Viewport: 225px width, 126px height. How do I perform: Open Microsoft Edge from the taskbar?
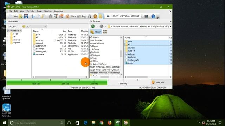(85, 123)
